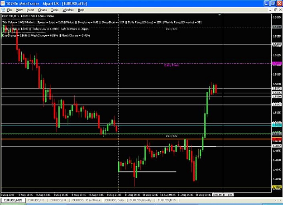Viewport: 283px width, 205px height.
Task: Open the Charts menu
Action: (x=43, y=10)
